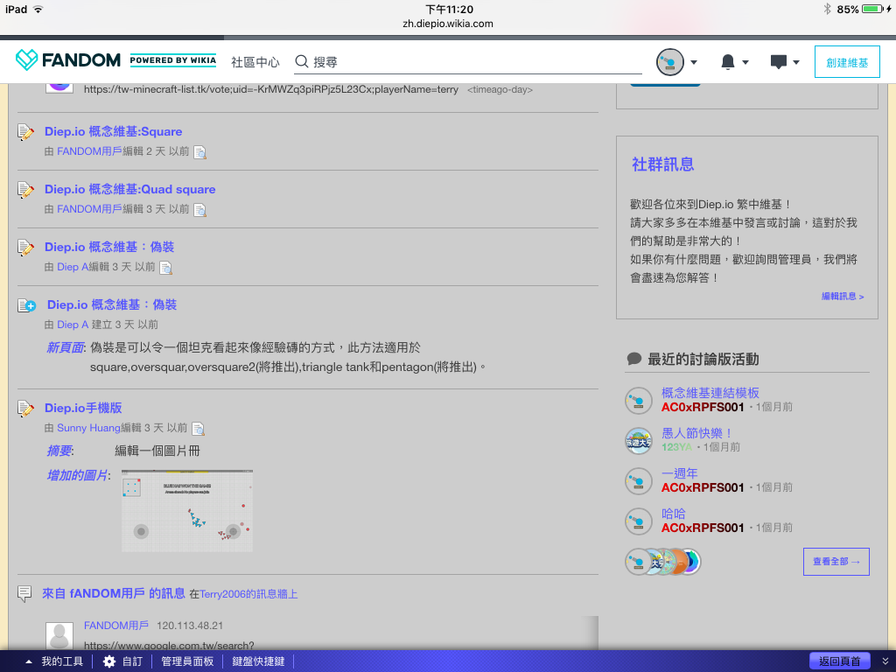
Task: Open discussion 哈哈
Action: coord(673,514)
